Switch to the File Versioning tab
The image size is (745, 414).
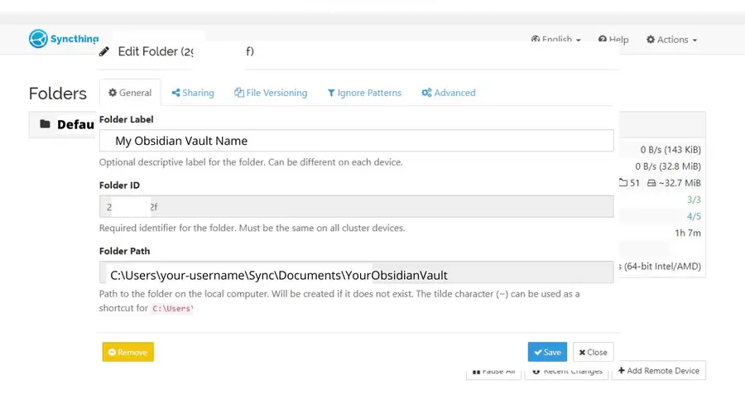tap(271, 93)
